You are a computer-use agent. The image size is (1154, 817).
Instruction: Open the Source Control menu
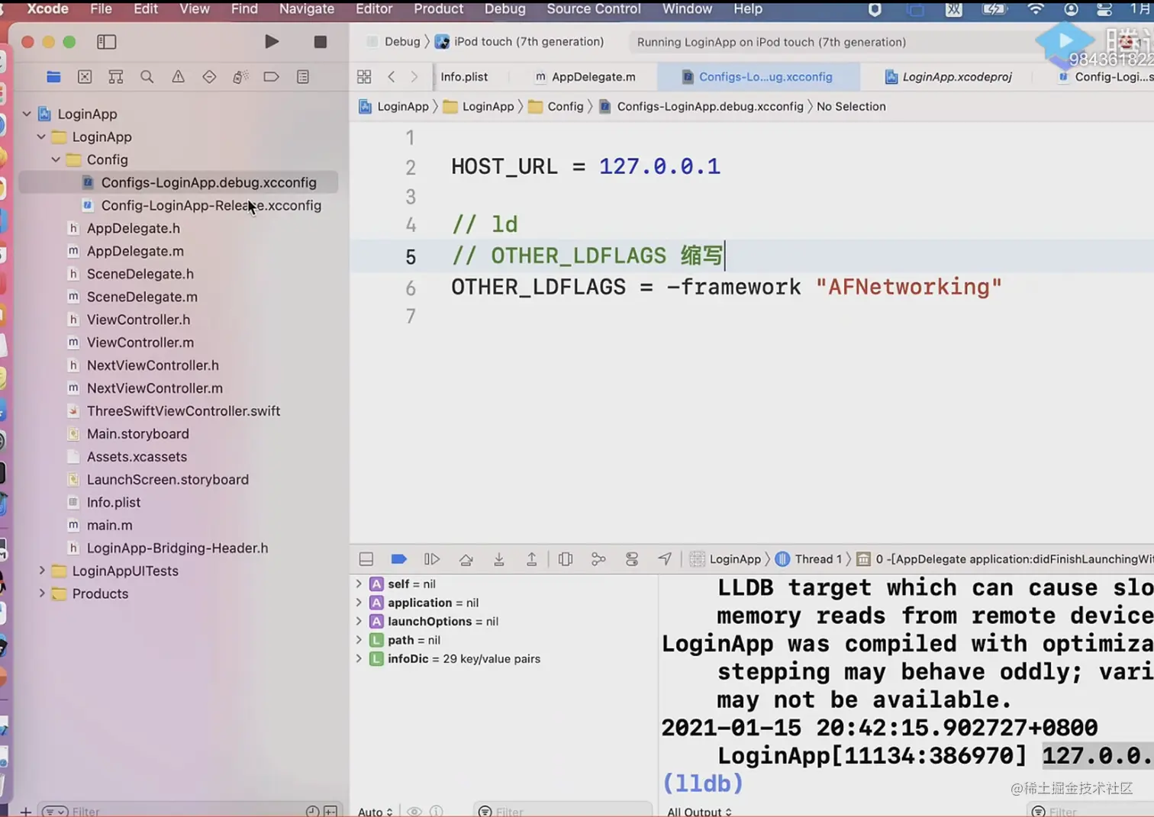tap(594, 9)
